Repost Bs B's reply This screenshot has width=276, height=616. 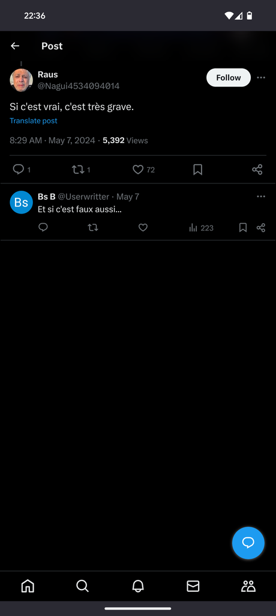[x=93, y=227]
